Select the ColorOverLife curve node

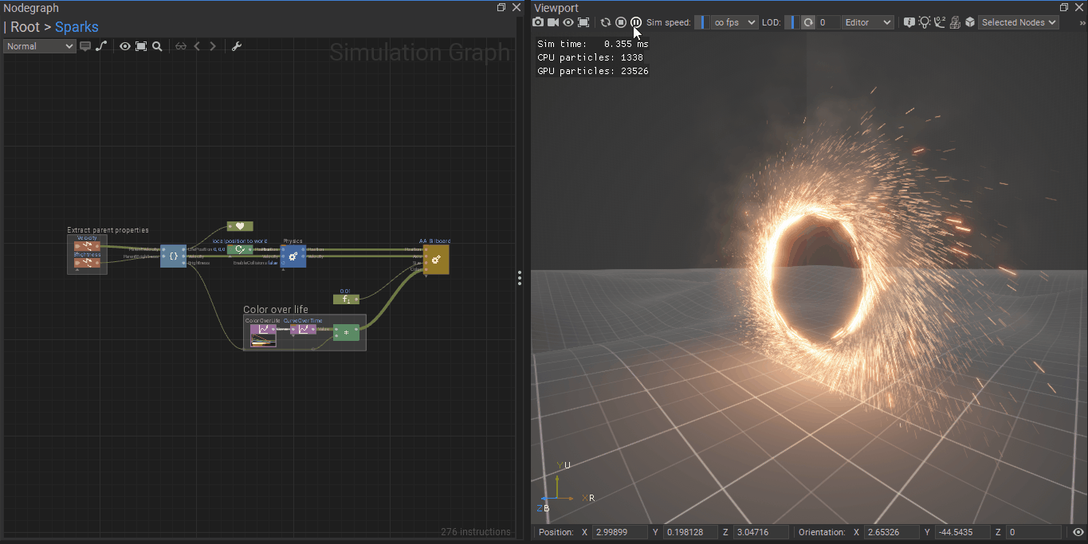263,329
